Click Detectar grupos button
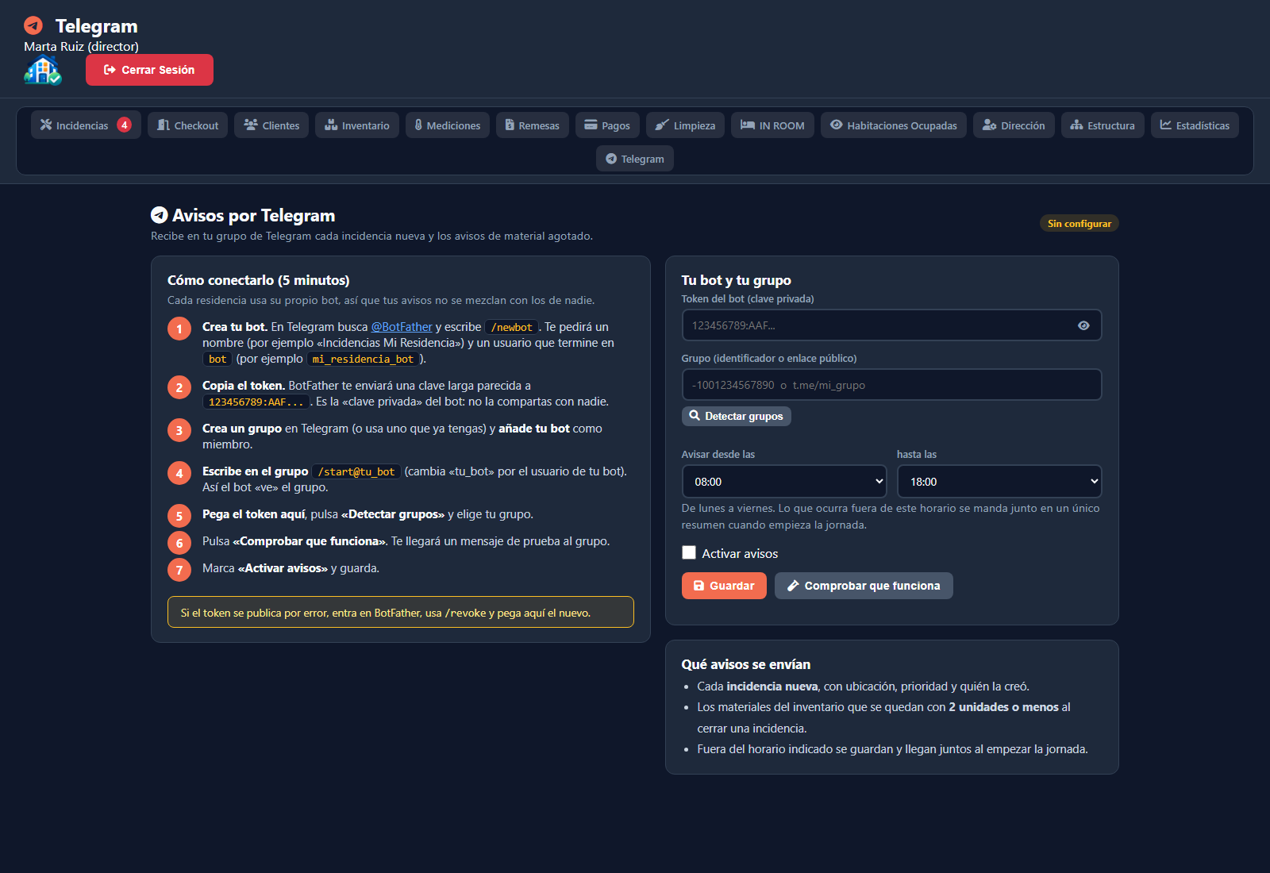Image resolution: width=1270 pixels, height=873 pixels. (737, 416)
